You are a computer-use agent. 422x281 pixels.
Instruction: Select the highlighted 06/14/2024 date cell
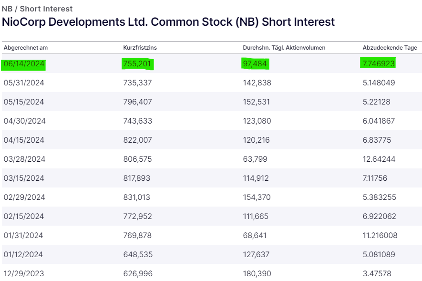(24, 63)
